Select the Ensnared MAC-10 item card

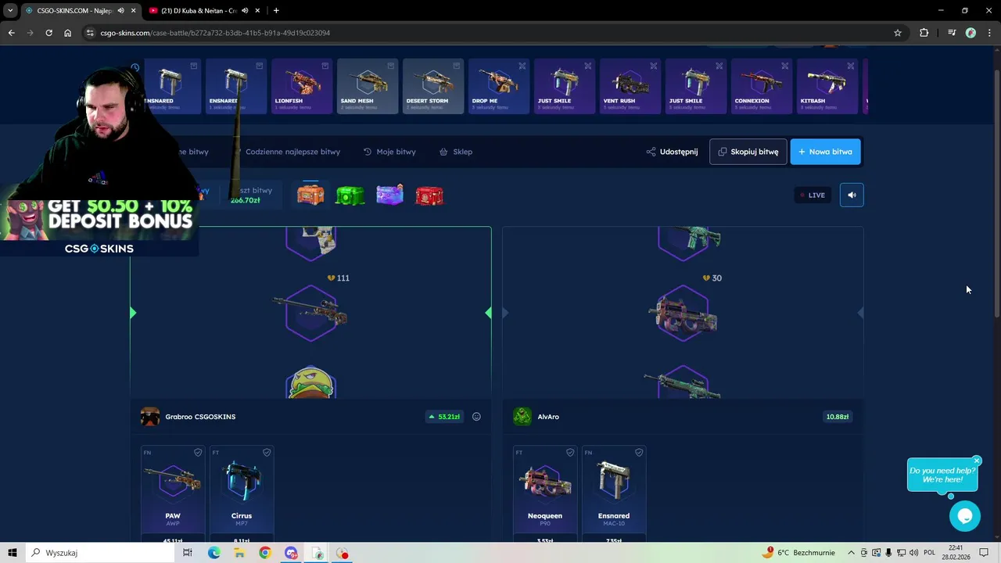[x=614, y=494]
